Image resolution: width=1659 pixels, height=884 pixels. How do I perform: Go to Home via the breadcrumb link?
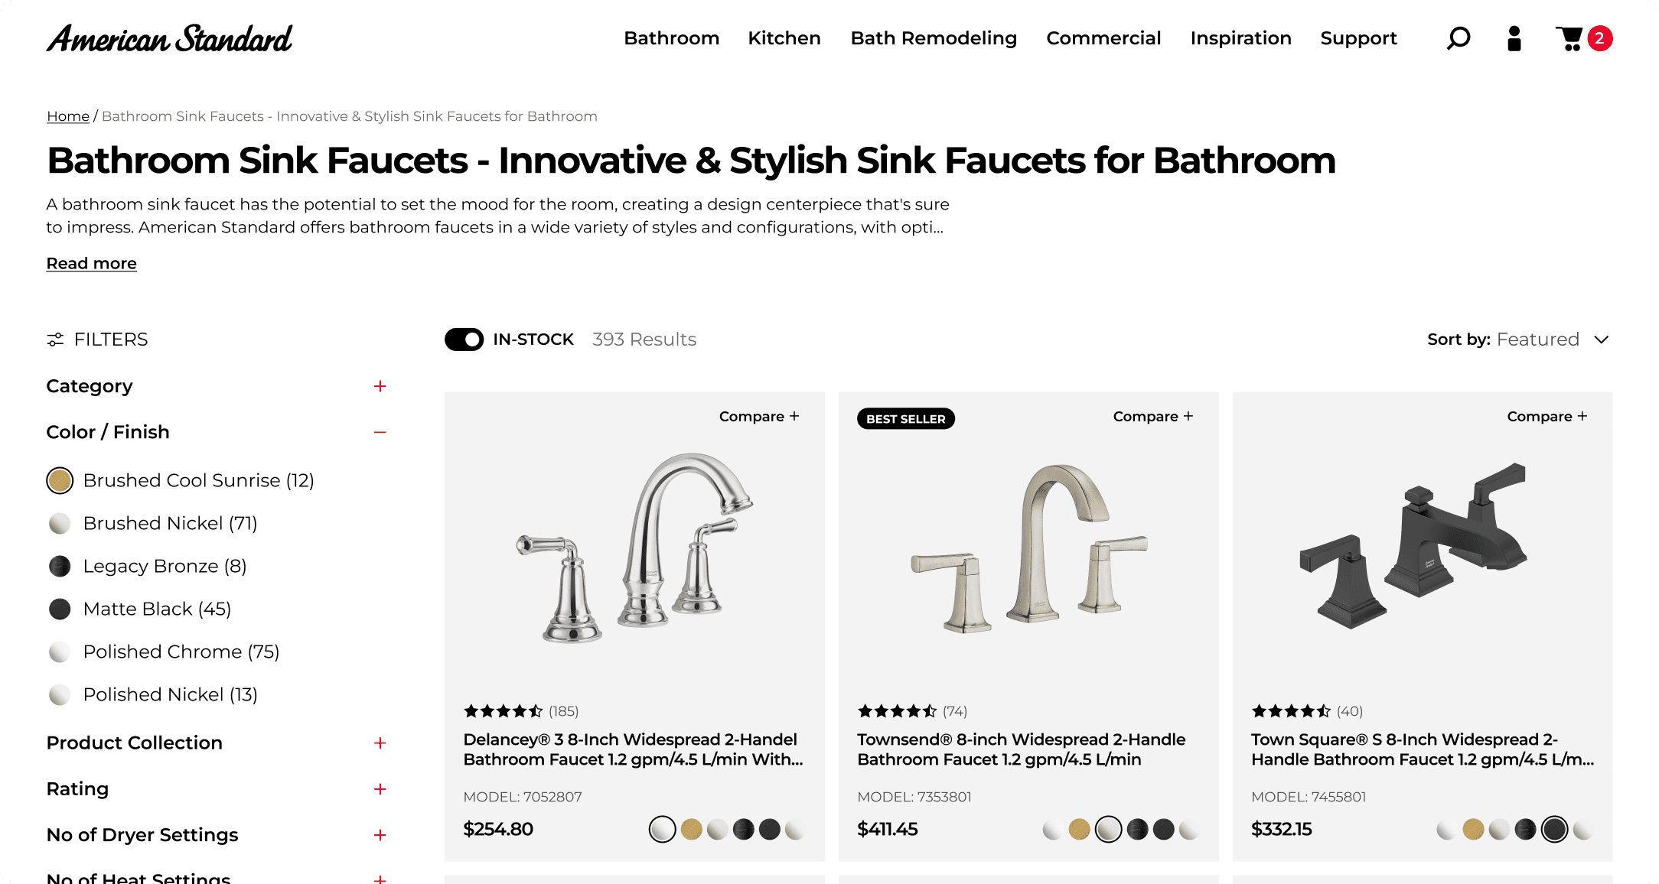[68, 115]
